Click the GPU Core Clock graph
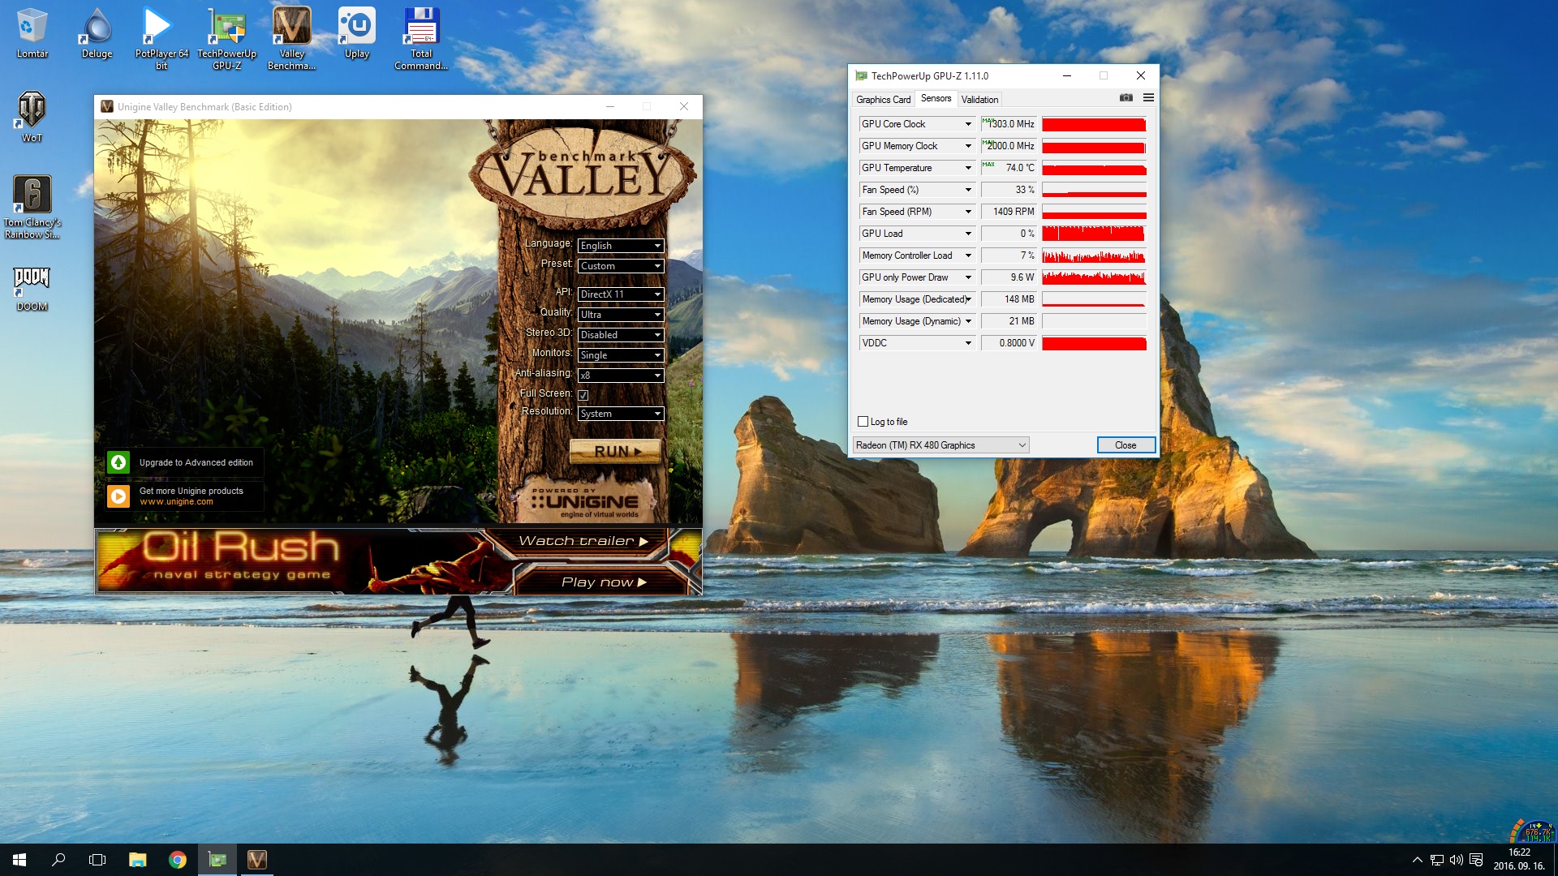This screenshot has height=876, width=1558. pyautogui.click(x=1094, y=124)
